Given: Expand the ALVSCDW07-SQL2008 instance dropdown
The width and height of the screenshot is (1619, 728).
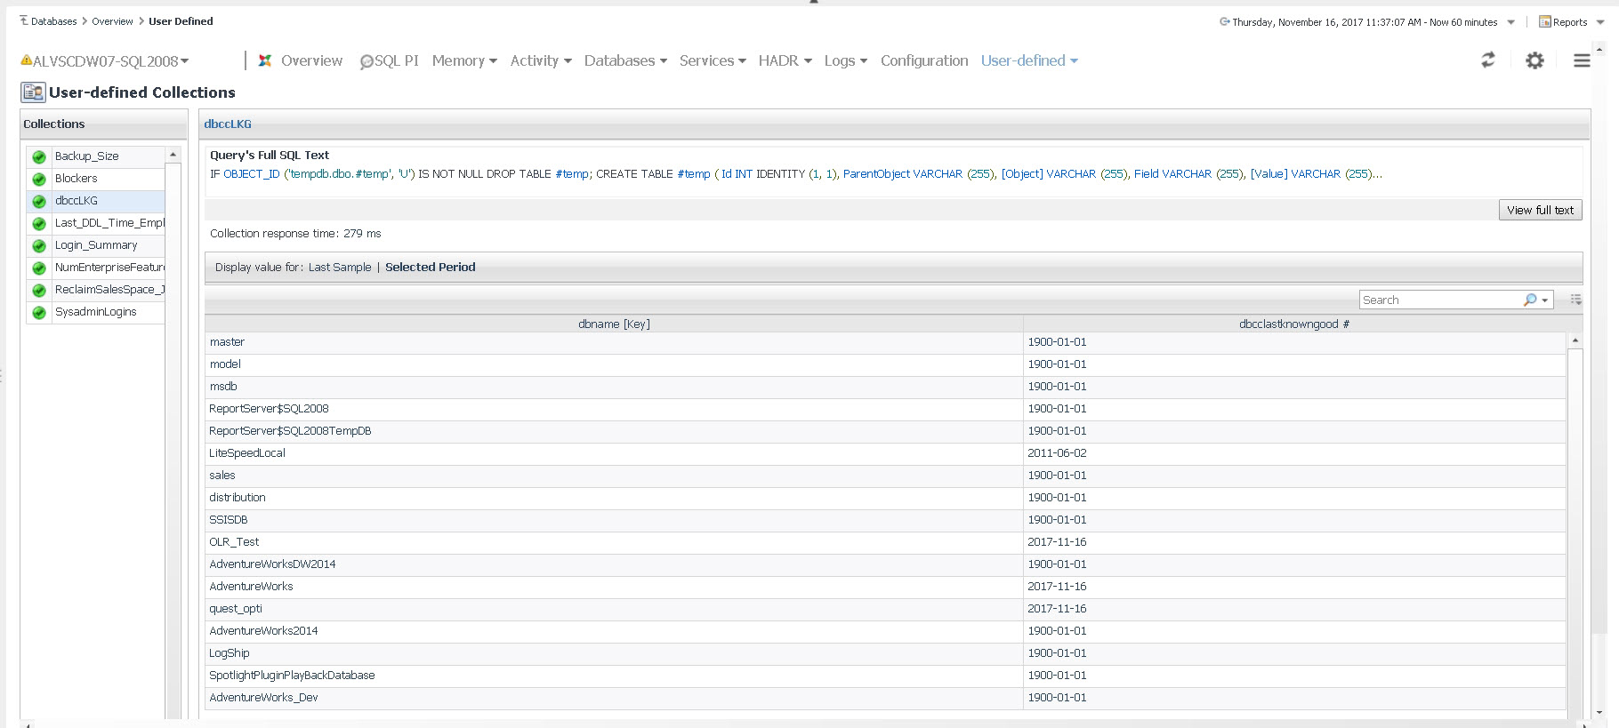Looking at the screenshot, I should tap(185, 61).
